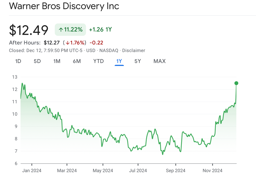Click the Mar 2024 axis label

[67, 171]
